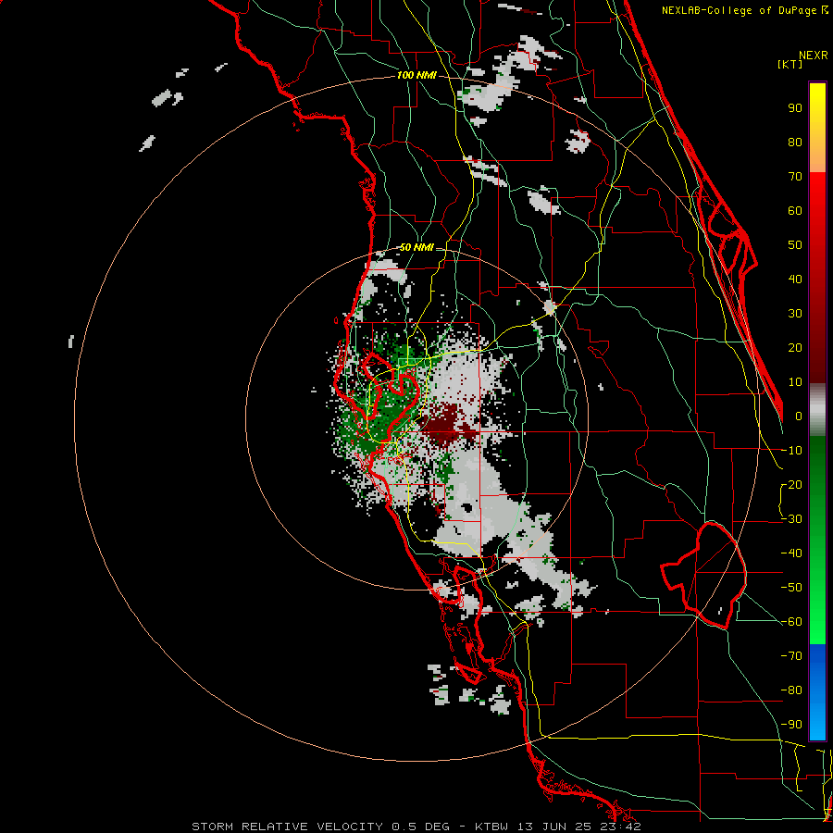This screenshot has height=833, width=833.
Task: Select the -30 value on velocity scale
Action: pyautogui.click(x=791, y=519)
